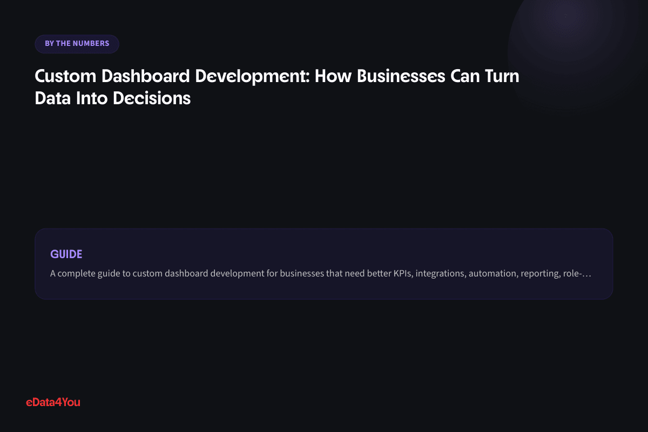Click the GUIDE label

tap(66, 254)
